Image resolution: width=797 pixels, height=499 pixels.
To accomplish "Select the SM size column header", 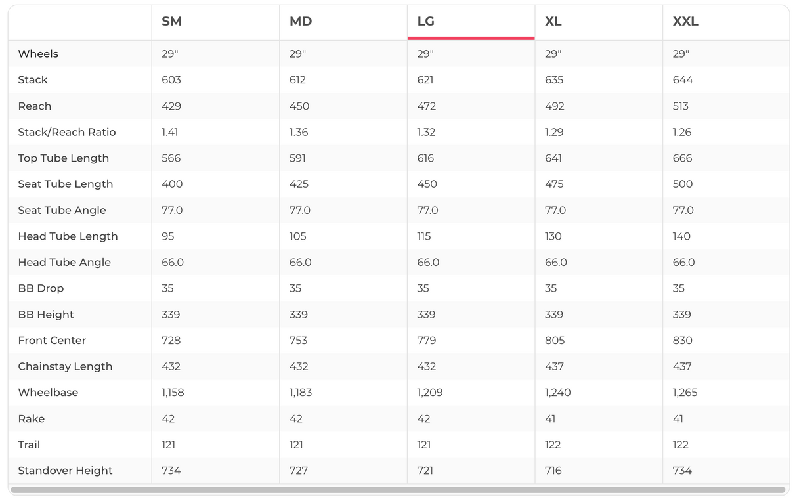I will [x=171, y=22].
